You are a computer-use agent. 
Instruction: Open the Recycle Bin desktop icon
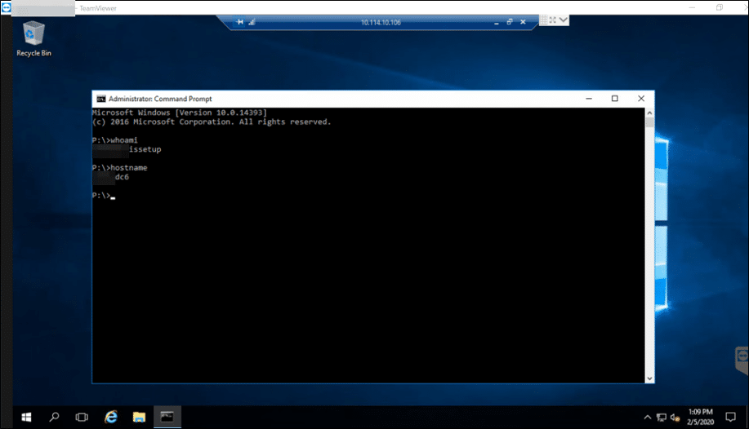pos(33,38)
